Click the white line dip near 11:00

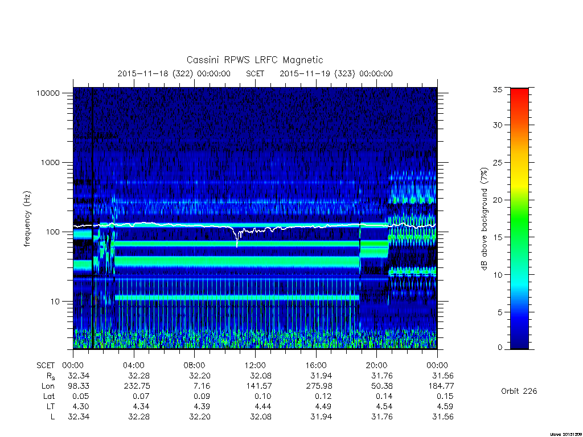click(x=237, y=240)
